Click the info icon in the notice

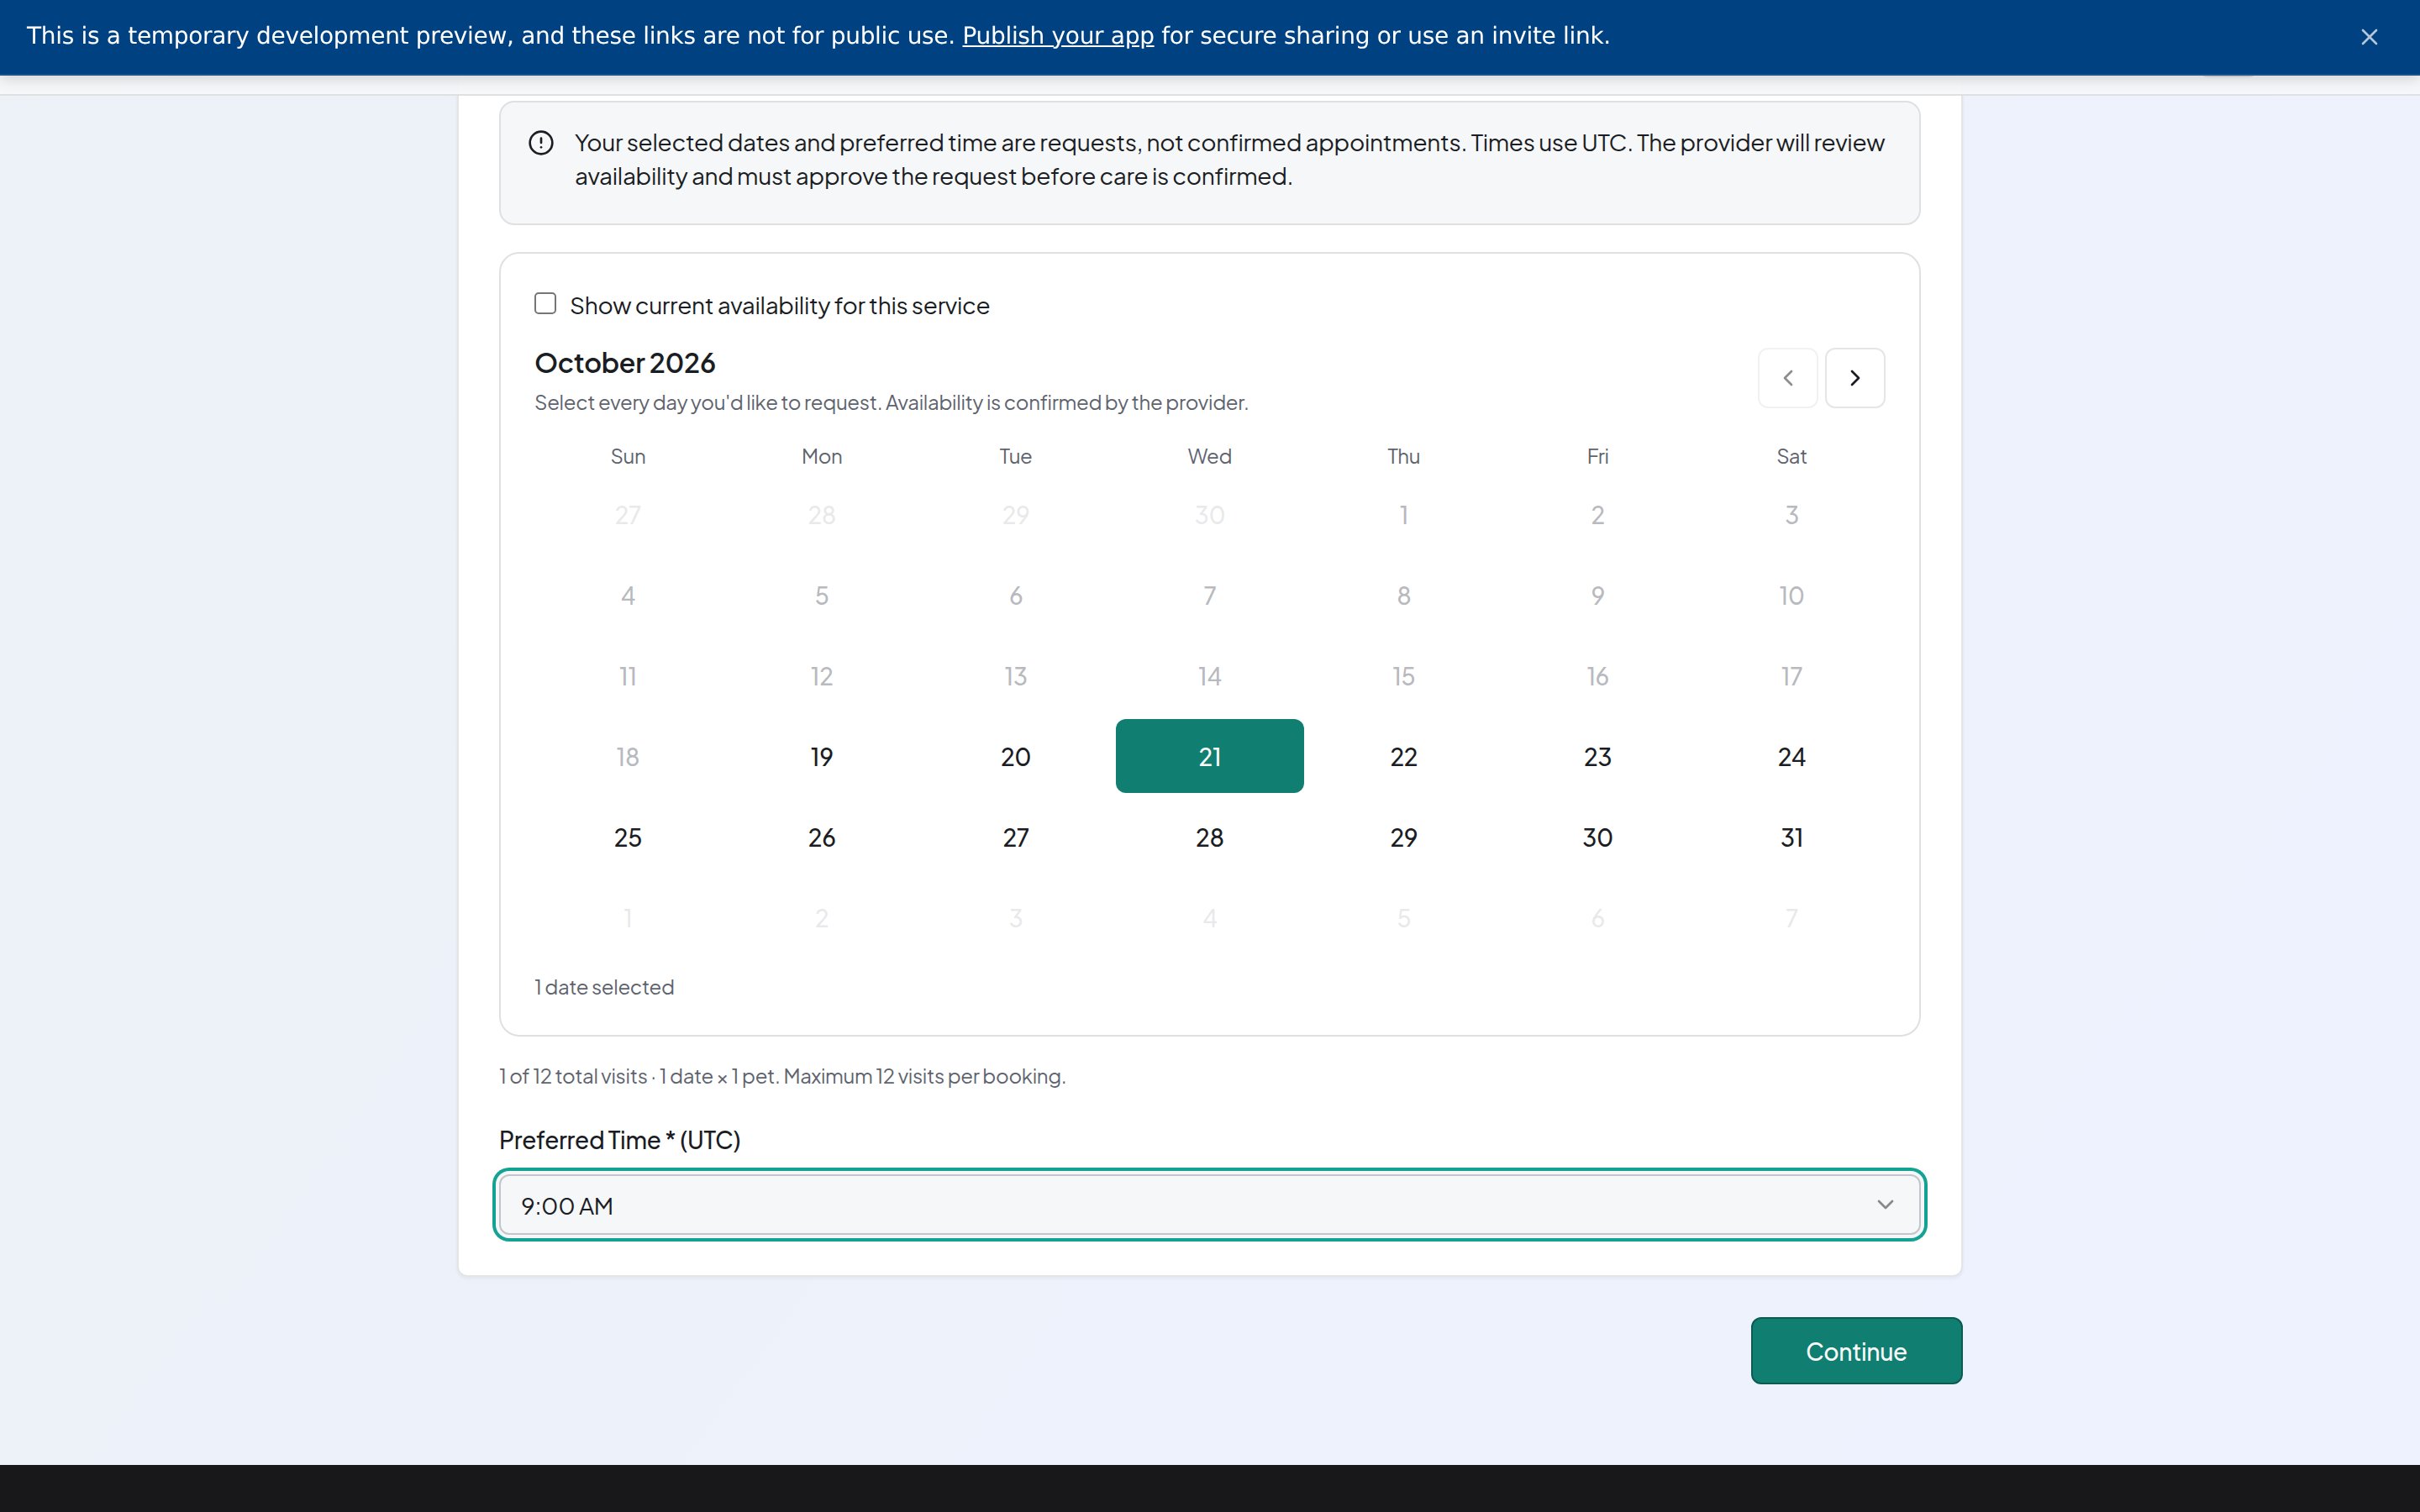coord(541,143)
